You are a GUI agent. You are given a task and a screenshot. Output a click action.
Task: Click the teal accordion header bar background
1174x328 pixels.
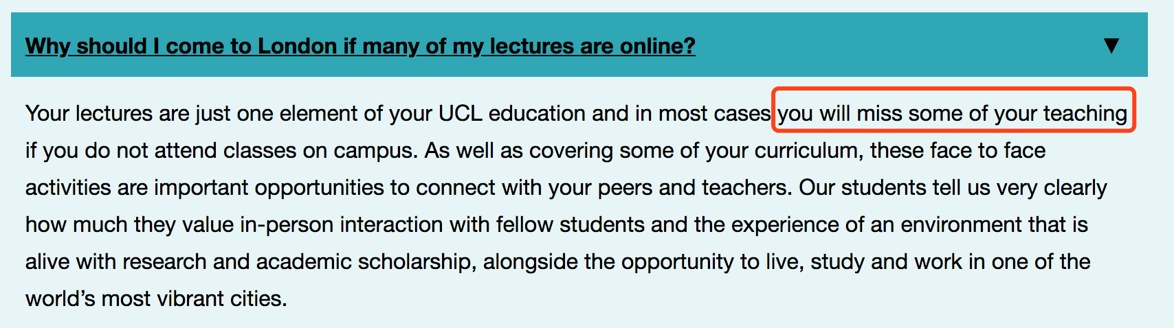click(x=579, y=45)
